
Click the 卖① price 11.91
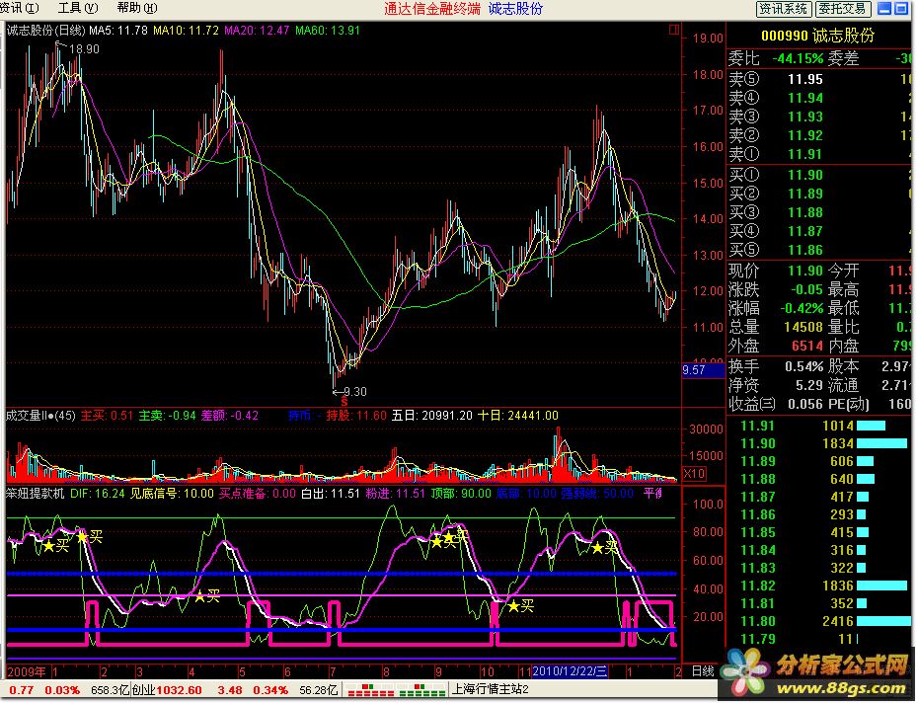pyautogui.click(x=804, y=154)
